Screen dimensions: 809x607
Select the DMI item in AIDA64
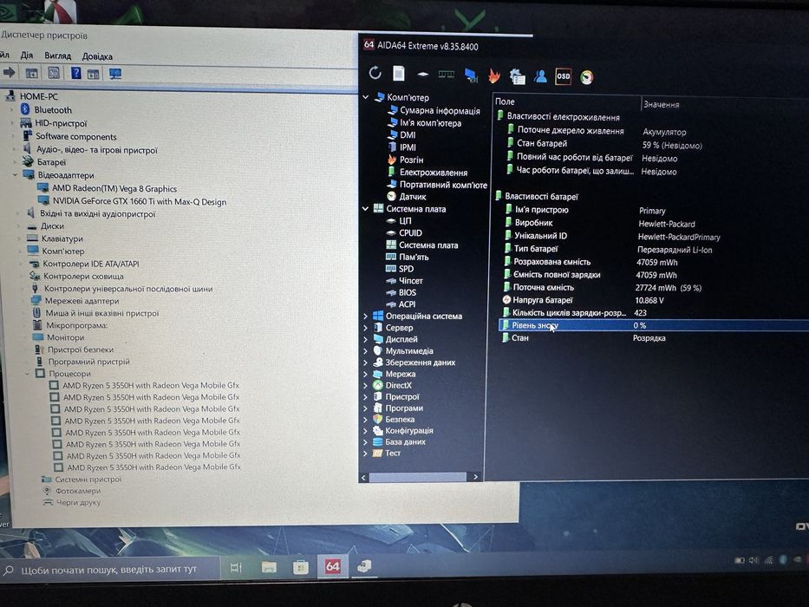click(x=408, y=134)
